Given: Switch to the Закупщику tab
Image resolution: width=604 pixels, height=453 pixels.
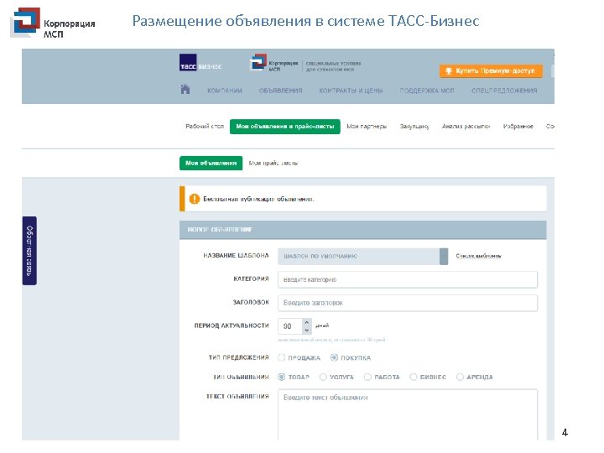Looking at the screenshot, I should click(414, 127).
